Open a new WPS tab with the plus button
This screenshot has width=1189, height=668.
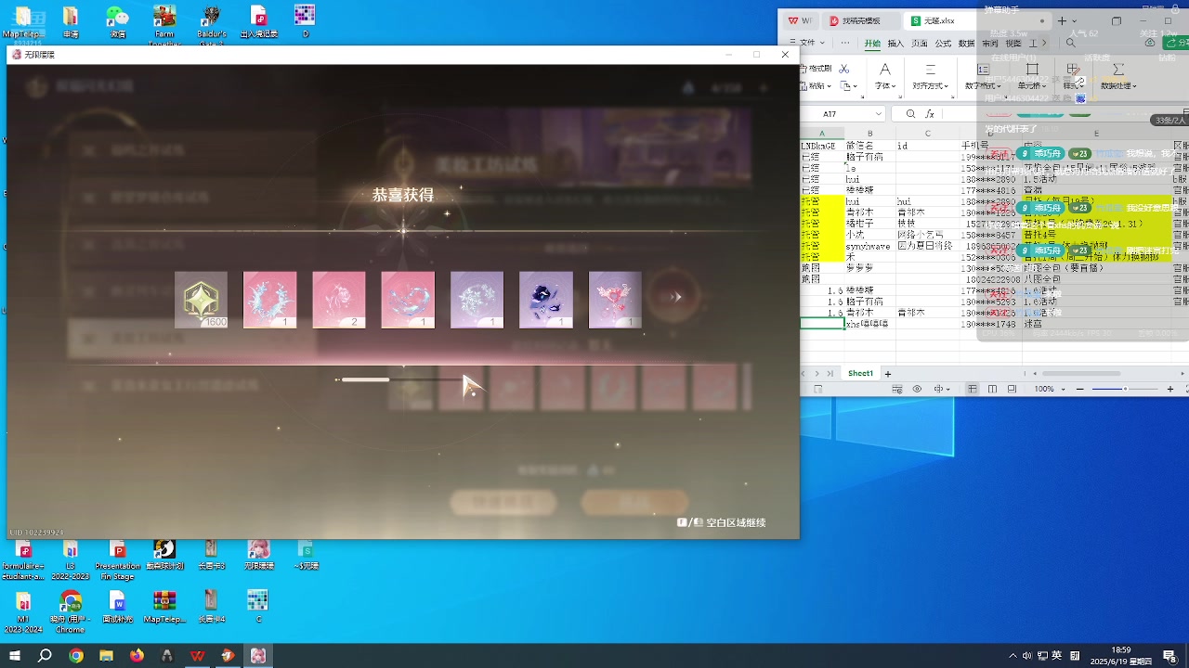coord(1062,20)
